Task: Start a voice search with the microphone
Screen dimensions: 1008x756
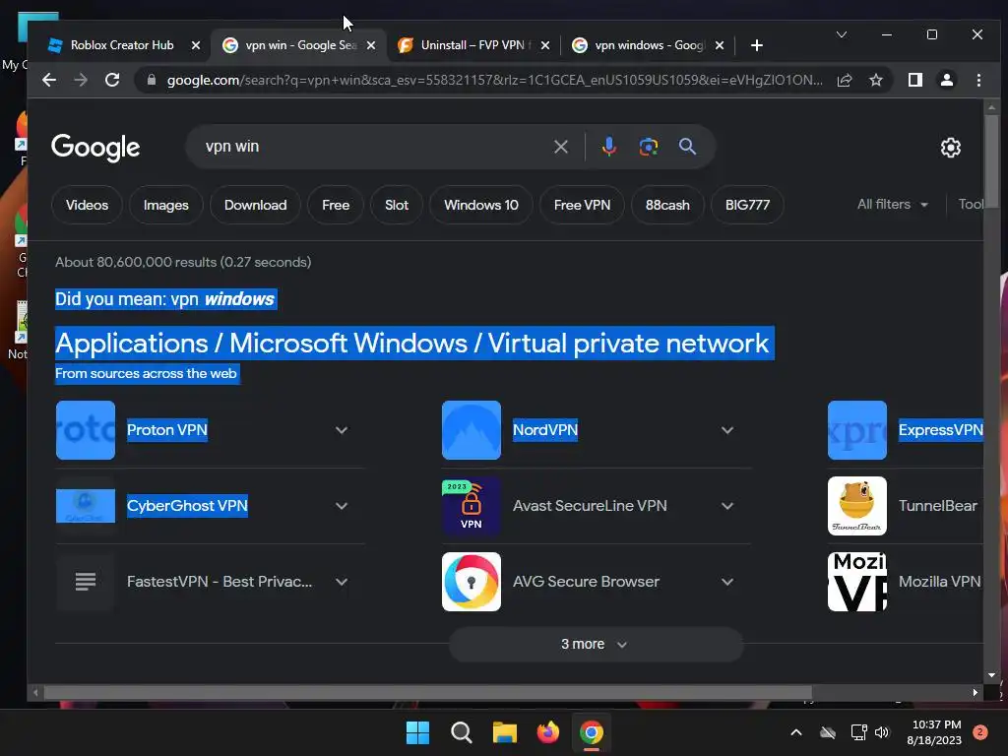Action: click(x=608, y=148)
